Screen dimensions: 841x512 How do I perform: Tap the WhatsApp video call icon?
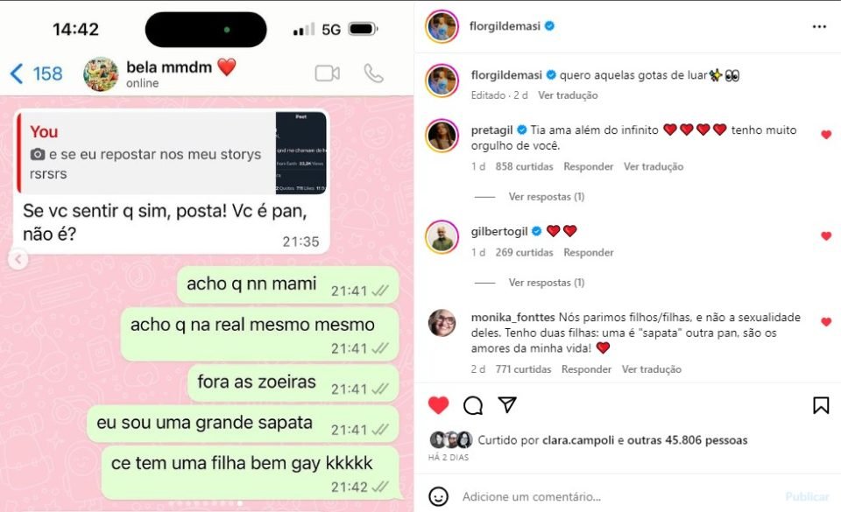327,74
